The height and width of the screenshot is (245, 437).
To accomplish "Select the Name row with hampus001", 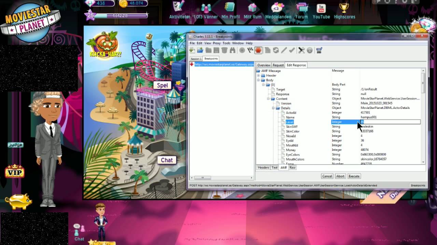I will [338, 117].
